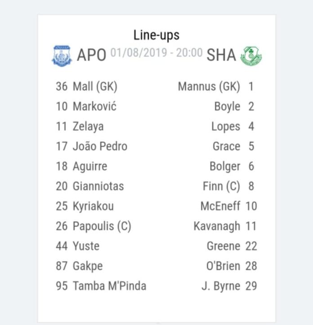
Task: Select Greene number 22
Action: click(232, 246)
